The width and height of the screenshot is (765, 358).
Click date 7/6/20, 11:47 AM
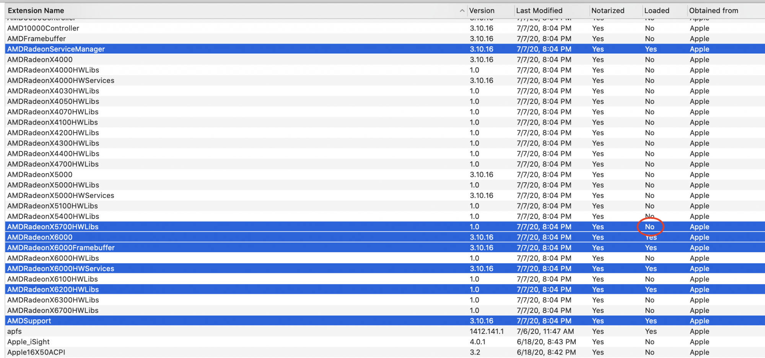(x=545, y=331)
